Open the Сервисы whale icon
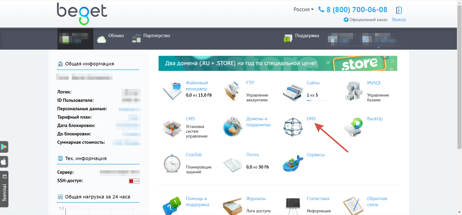 (x=293, y=163)
